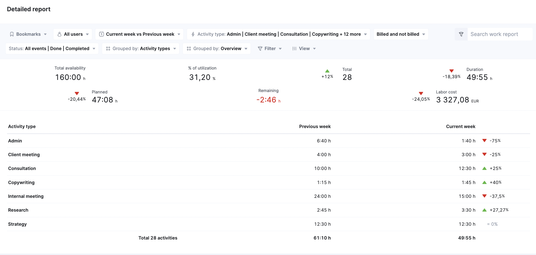The height and width of the screenshot is (255, 536).
Task: Expand the View dropdown
Action: pos(304,49)
